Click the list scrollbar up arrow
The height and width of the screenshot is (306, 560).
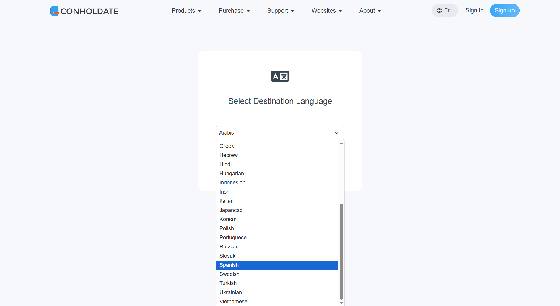pyautogui.click(x=341, y=143)
